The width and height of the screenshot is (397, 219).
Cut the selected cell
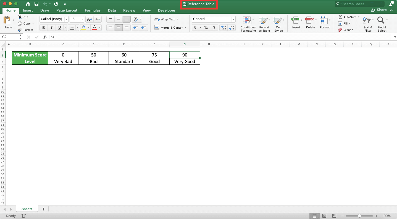tap(23, 17)
